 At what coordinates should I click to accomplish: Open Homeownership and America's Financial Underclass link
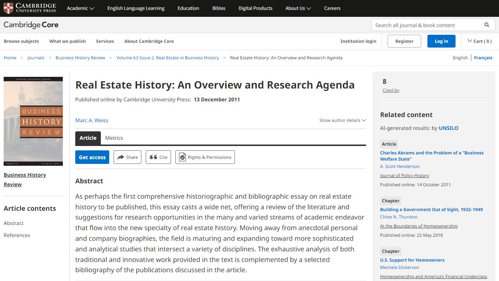click(x=434, y=277)
